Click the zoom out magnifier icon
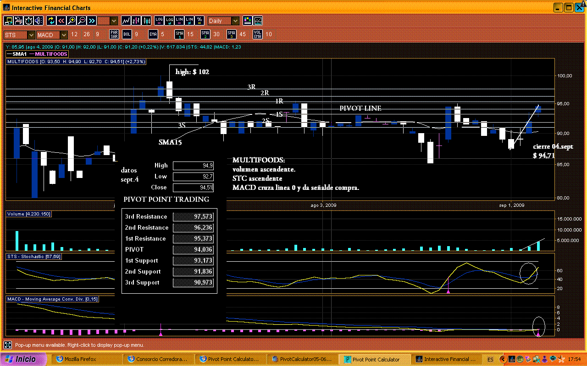Image resolution: width=587 pixels, height=366 pixels. coord(82,21)
